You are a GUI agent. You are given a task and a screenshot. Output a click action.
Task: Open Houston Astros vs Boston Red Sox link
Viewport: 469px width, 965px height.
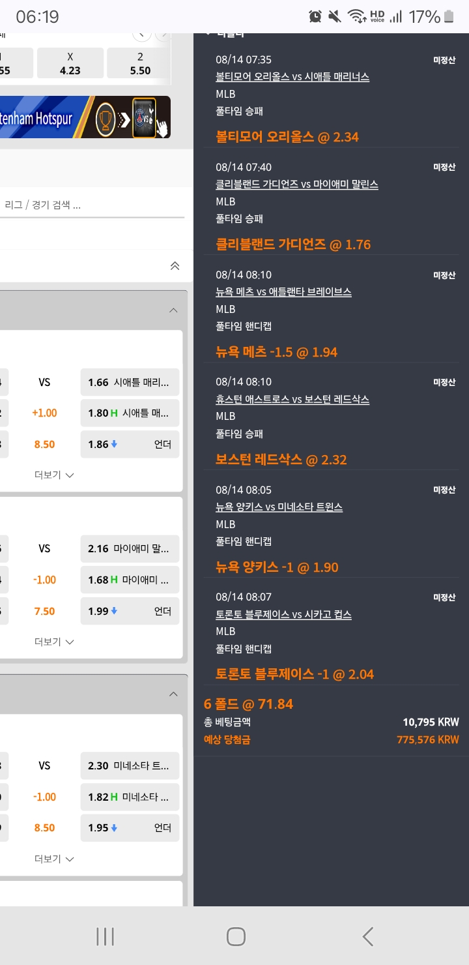tap(292, 399)
